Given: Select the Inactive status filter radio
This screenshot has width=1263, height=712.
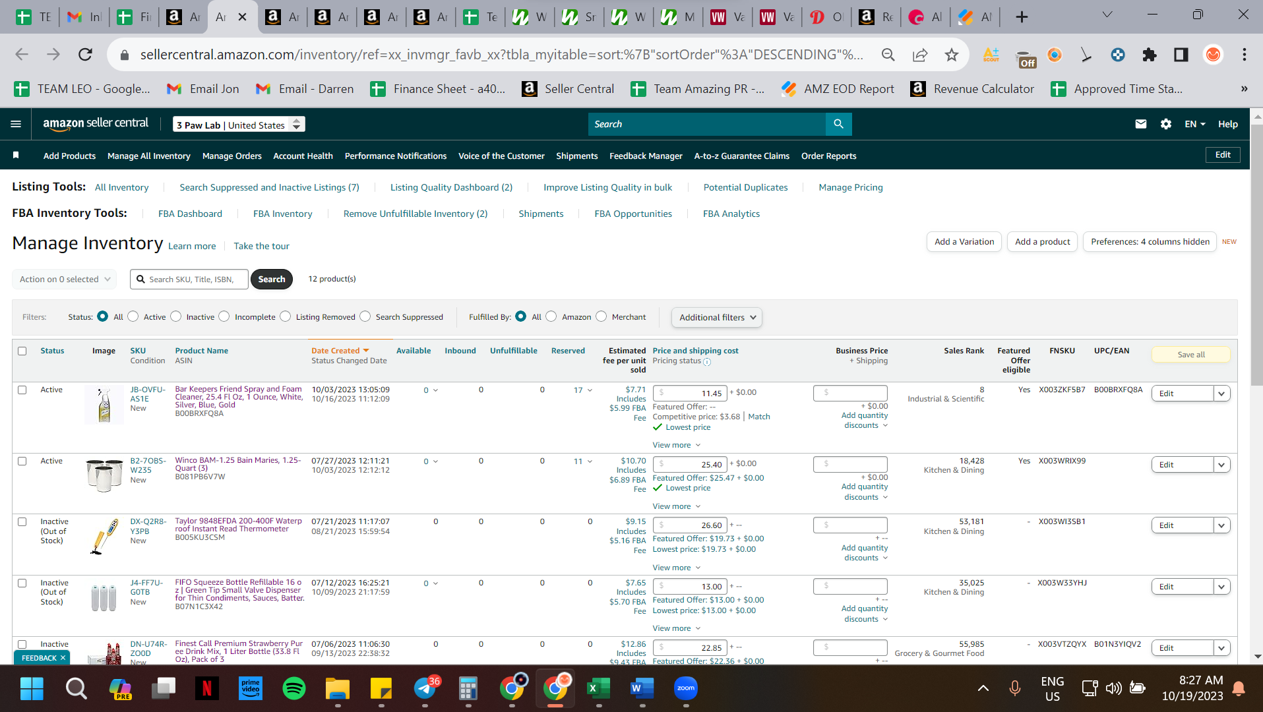Looking at the screenshot, I should 176,316.
